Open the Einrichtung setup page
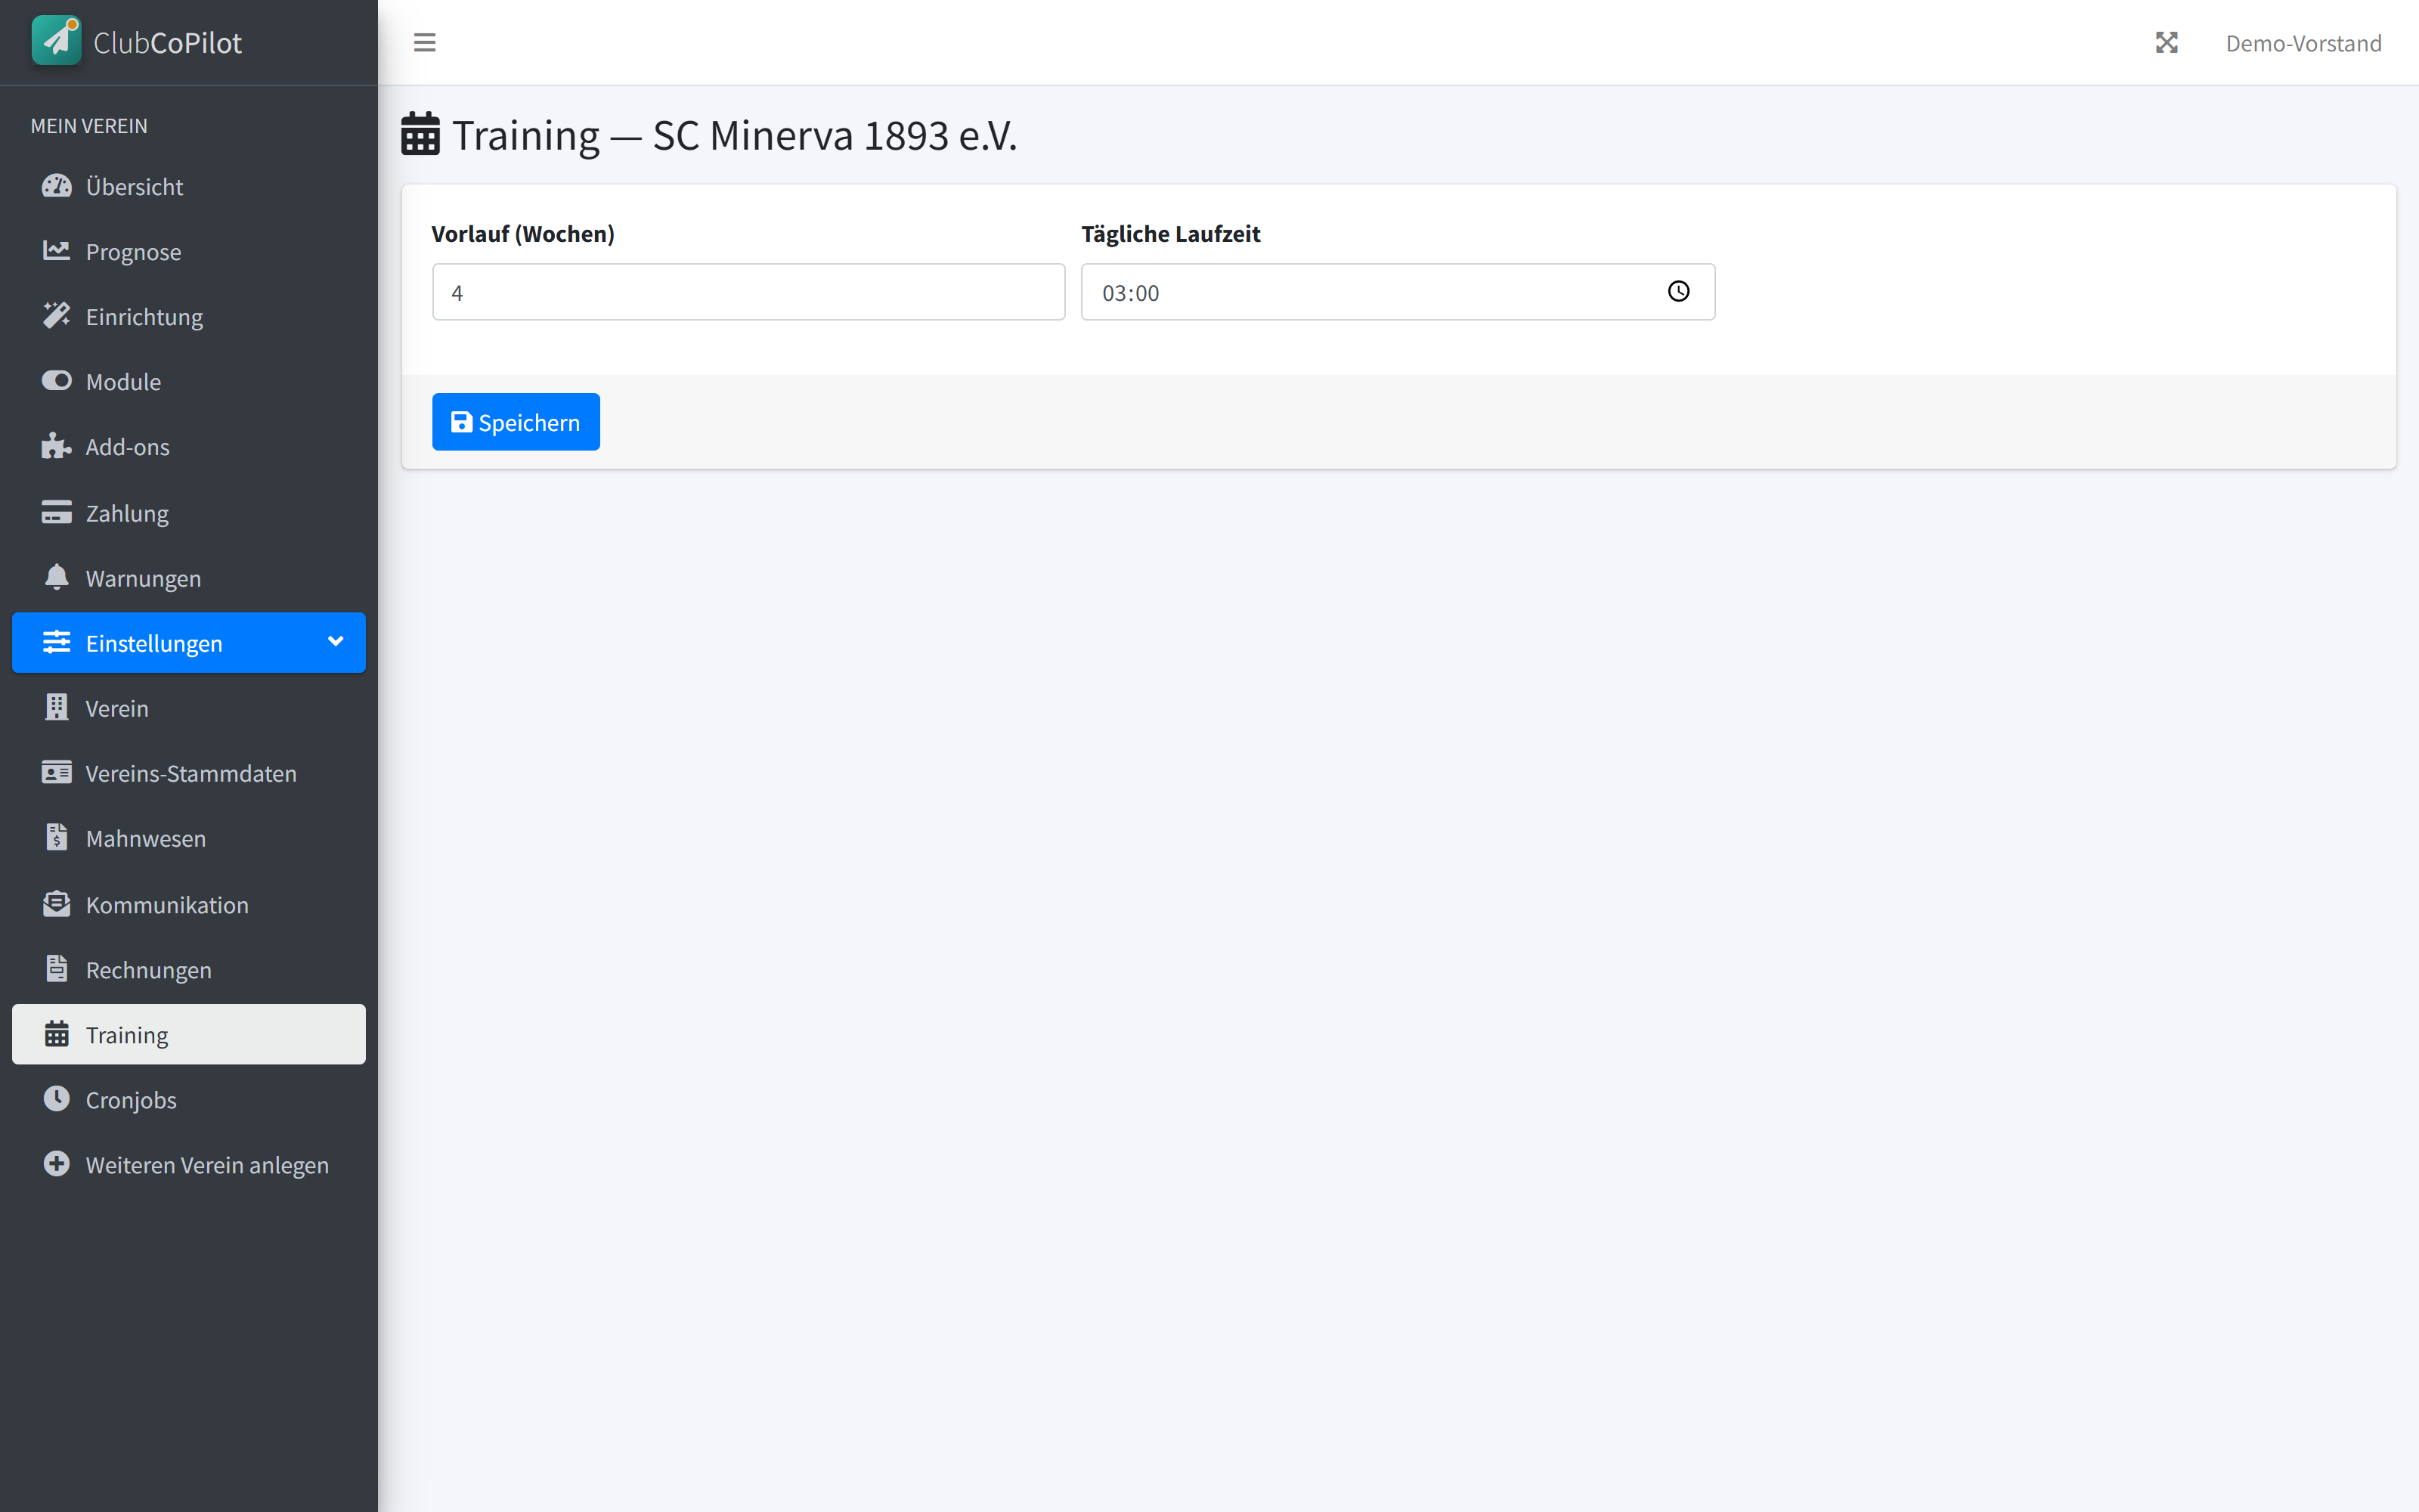The image size is (2419, 1512). click(189, 316)
